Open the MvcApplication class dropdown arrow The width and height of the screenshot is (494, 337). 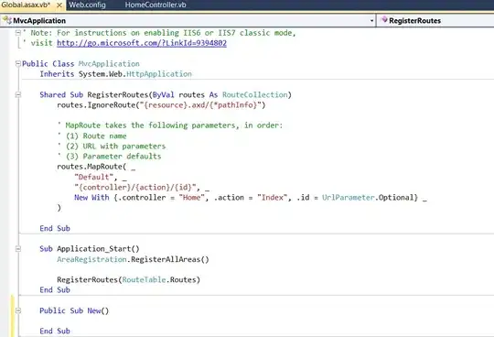(x=371, y=21)
